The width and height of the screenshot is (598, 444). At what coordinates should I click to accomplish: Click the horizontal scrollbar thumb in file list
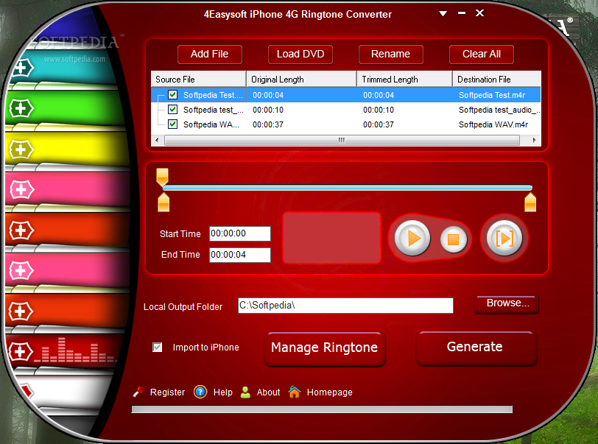point(342,140)
